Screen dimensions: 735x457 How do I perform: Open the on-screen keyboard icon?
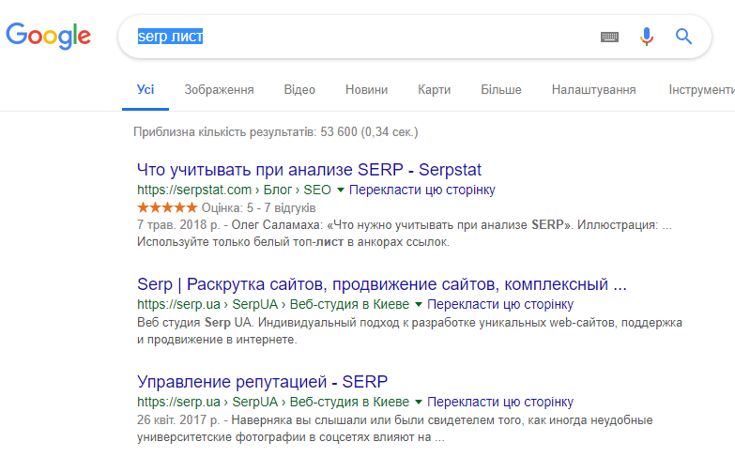pos(609,37)
